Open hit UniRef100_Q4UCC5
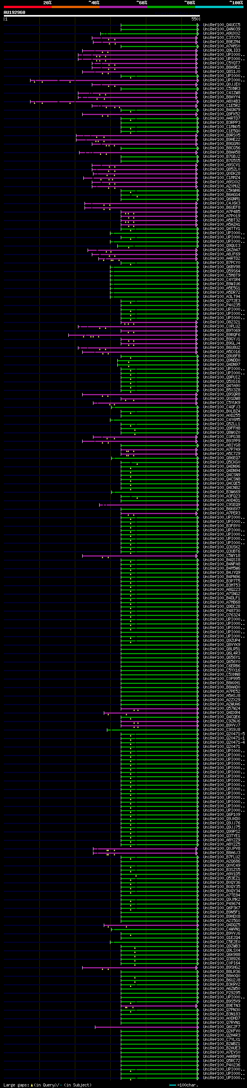The image size is (247, 1088). [221, 25]
